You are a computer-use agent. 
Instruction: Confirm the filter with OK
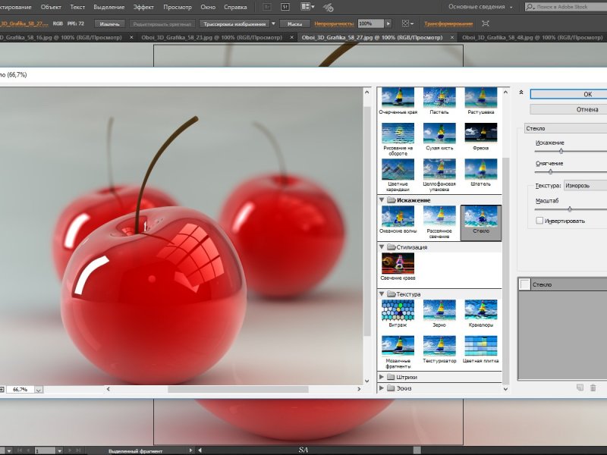pos(568,94)
